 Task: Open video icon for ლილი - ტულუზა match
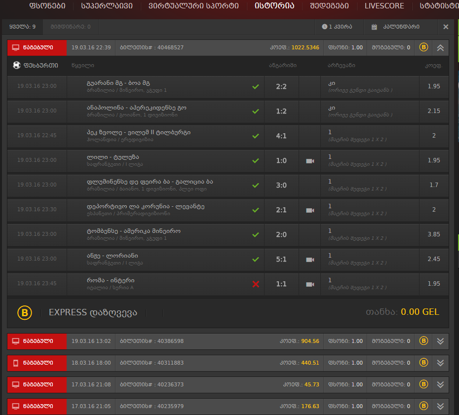coord(310,161)
